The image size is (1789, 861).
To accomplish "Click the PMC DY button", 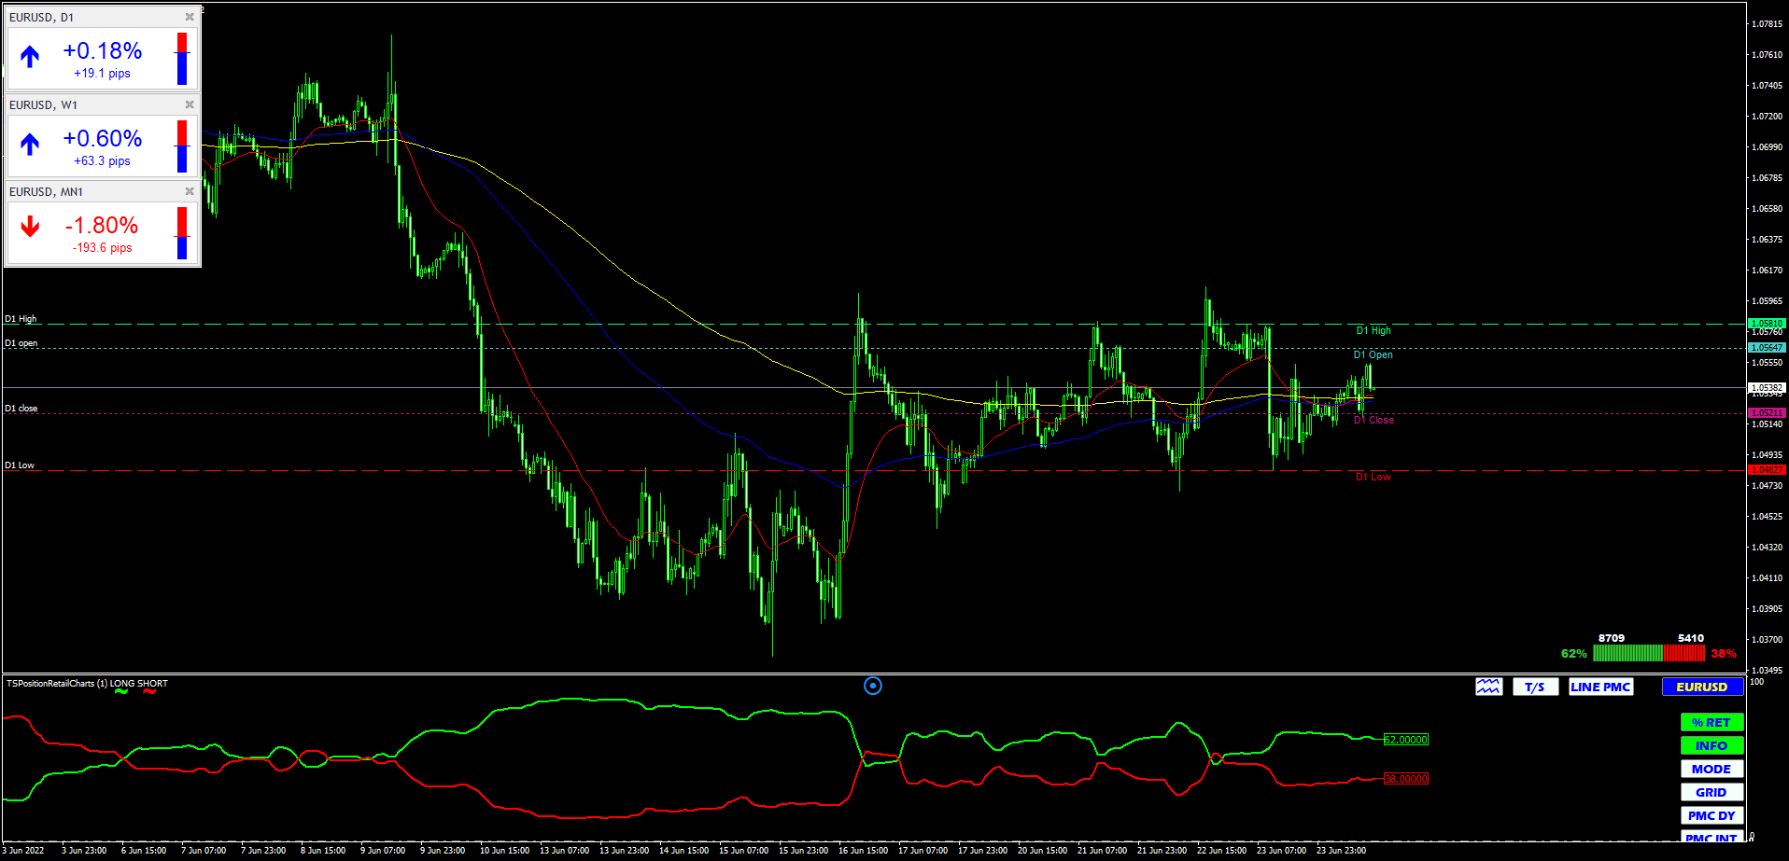I will (x=1712, y=815).
